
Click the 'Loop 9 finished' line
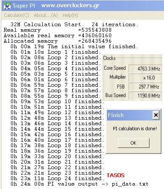coord(56,96)
